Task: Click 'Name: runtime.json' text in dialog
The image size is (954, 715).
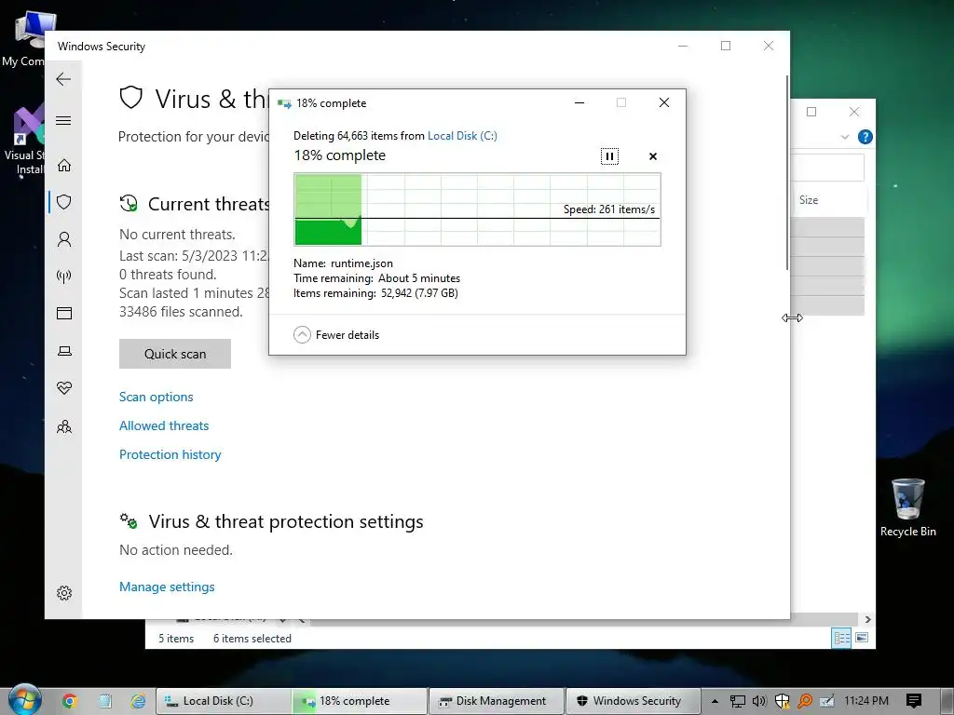Action: click(x=343, y=263)
